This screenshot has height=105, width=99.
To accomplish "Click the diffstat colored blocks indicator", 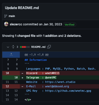I will coord(25,47).
